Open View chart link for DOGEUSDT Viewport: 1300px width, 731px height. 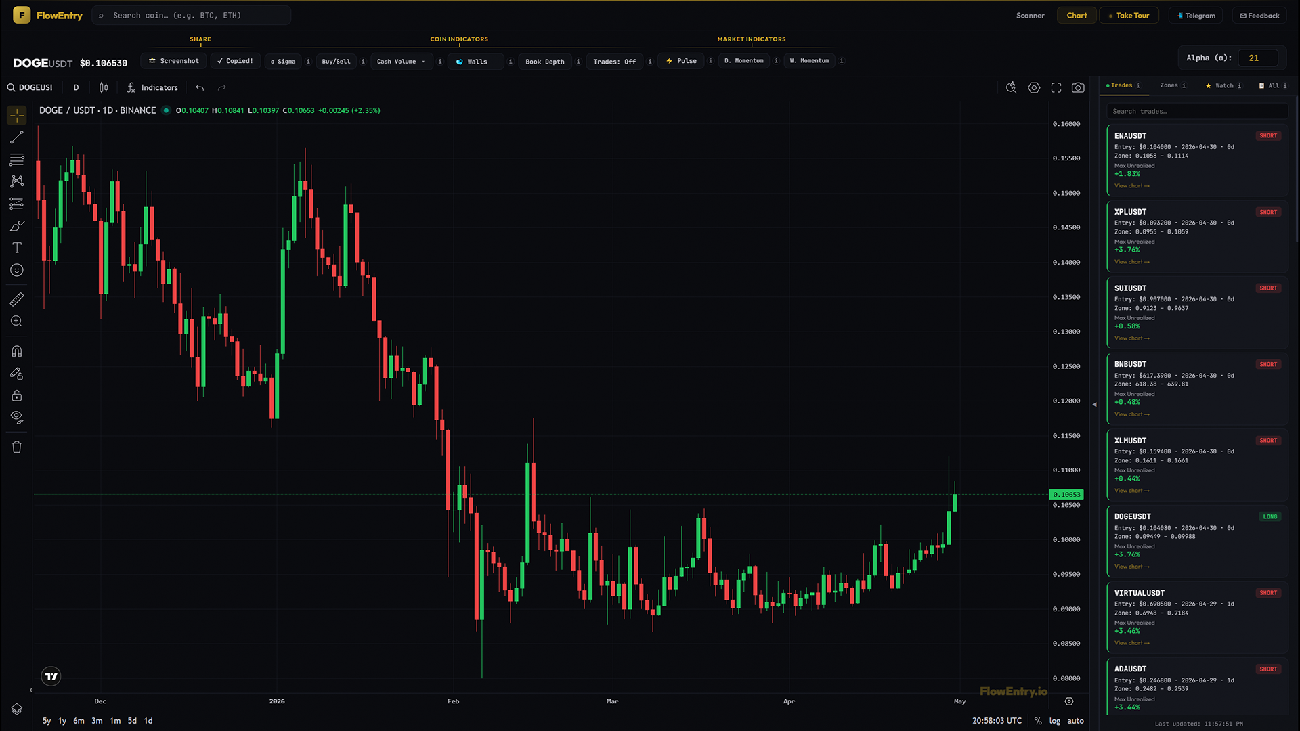(1131, 567)
